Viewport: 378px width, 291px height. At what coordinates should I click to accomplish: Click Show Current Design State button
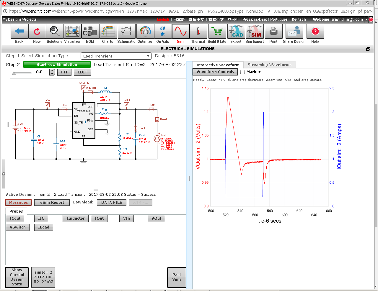click(x=17, y=277)
